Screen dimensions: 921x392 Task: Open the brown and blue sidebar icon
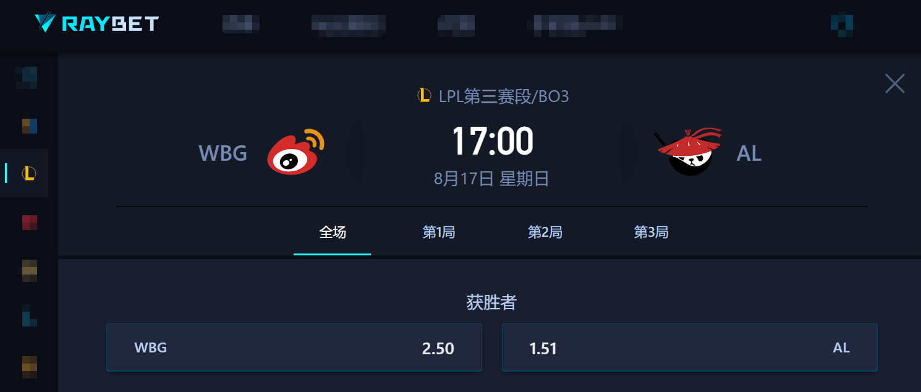pos(30,126)
